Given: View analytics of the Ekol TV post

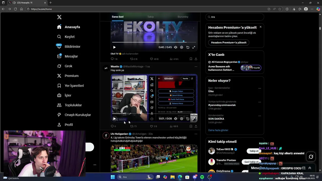Looking at the screenshot, I should coord(174,59).
